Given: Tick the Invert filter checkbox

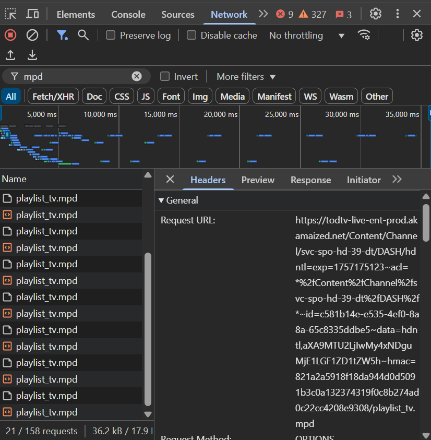Looking at the screenshot, I should pos(165,77).
